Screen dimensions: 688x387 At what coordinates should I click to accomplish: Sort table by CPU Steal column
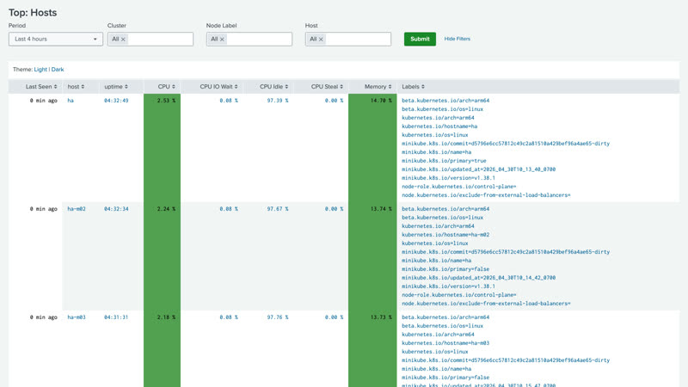[x=328, y=87]
